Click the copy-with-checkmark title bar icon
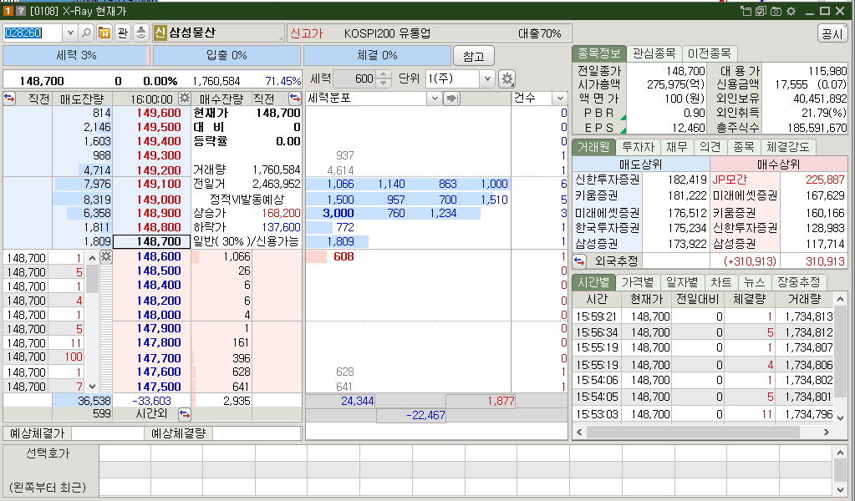Image resolution: width=855 pixels, height=501 pixels. click(761, 11)
